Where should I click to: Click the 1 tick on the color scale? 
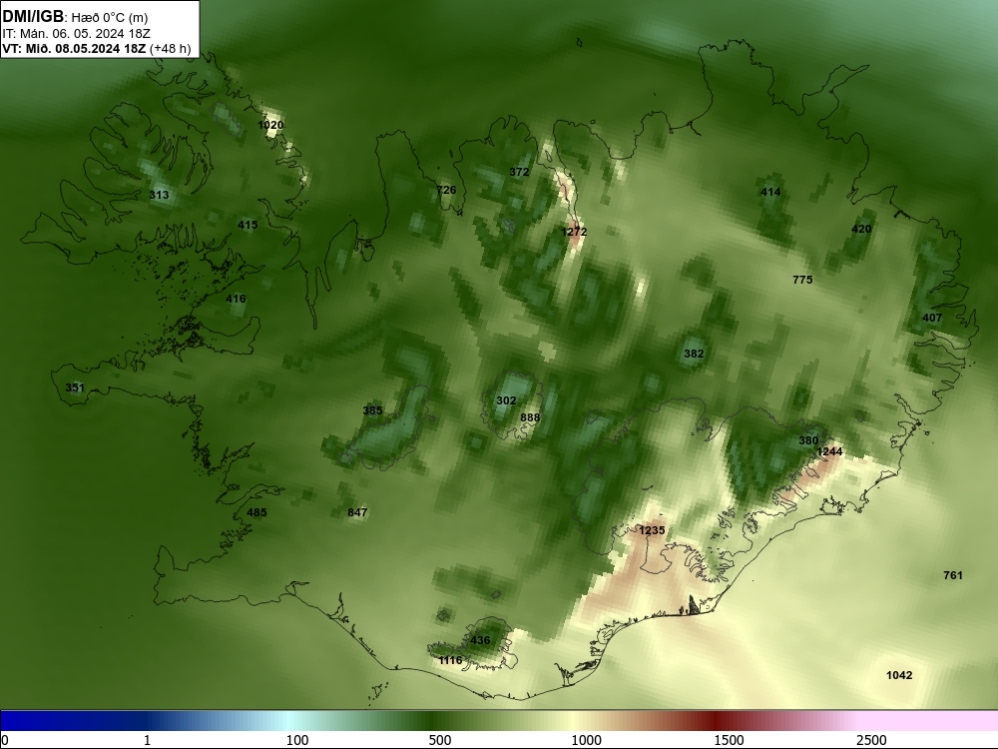[x=147, y=740]
